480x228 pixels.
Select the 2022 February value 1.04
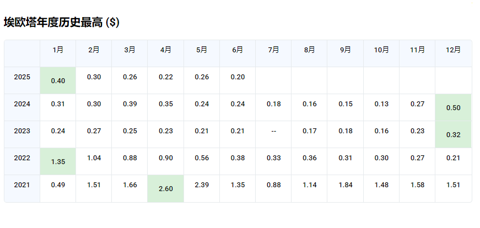tap(94, 158)
